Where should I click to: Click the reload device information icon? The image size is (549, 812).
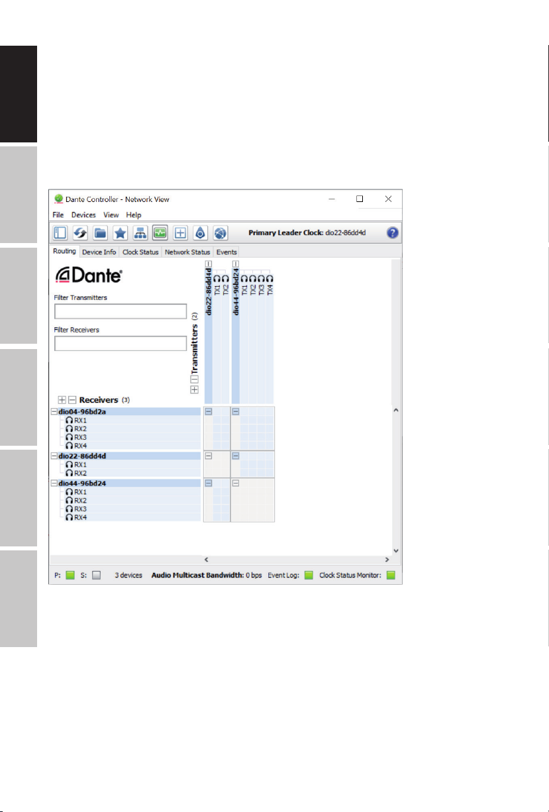point(81,232)
